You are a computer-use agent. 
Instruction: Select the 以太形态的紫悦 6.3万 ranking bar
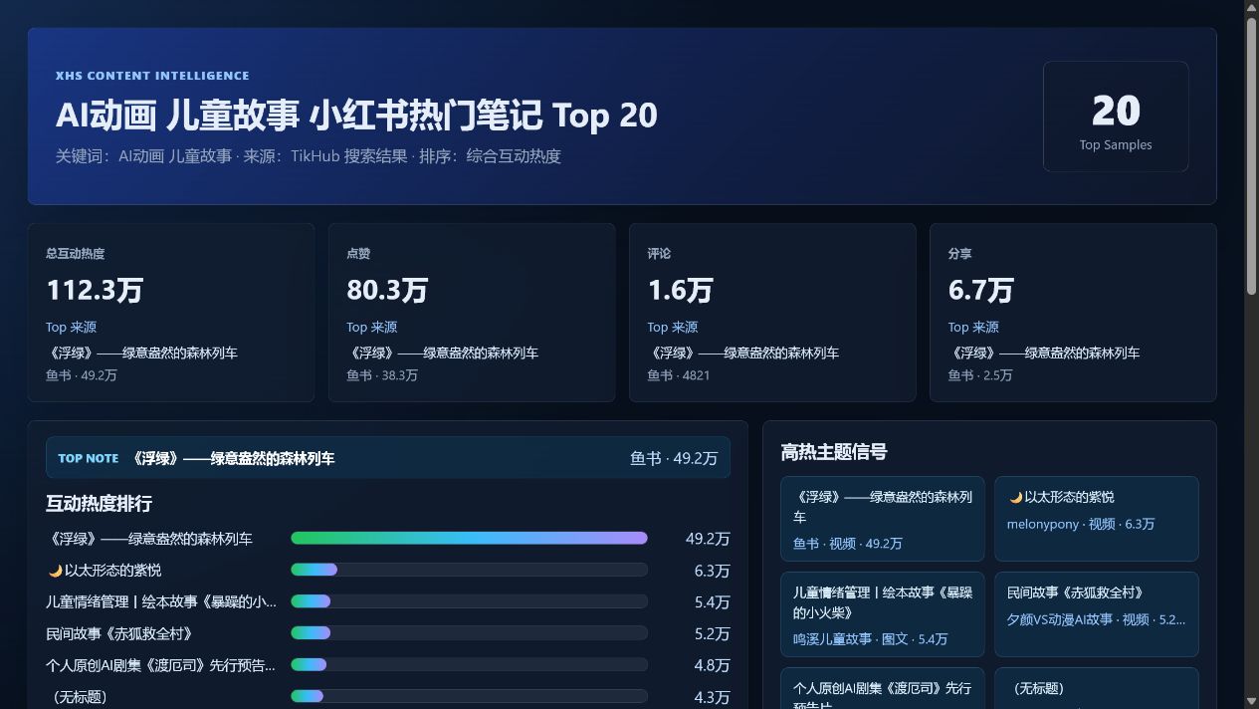coord(469,571)
